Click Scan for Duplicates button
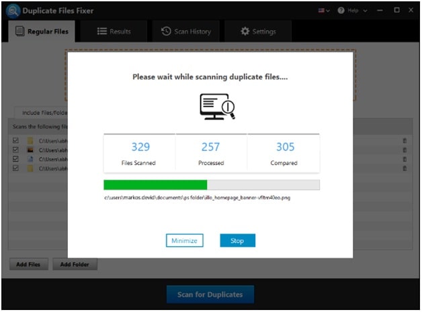Viewport: 422px width, 312px height. [210, 295]
